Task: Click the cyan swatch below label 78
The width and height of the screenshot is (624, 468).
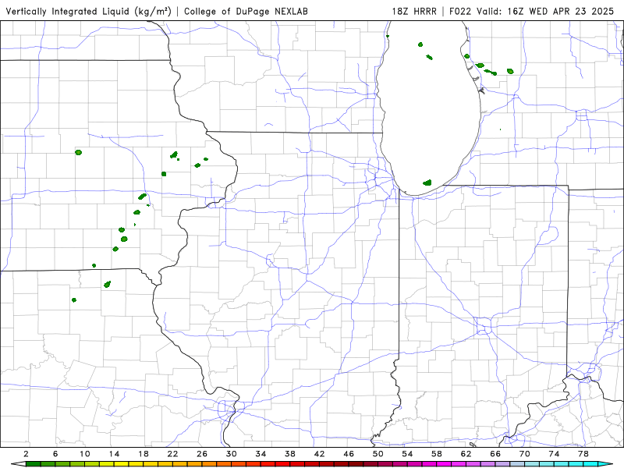Action: [590, 464]
